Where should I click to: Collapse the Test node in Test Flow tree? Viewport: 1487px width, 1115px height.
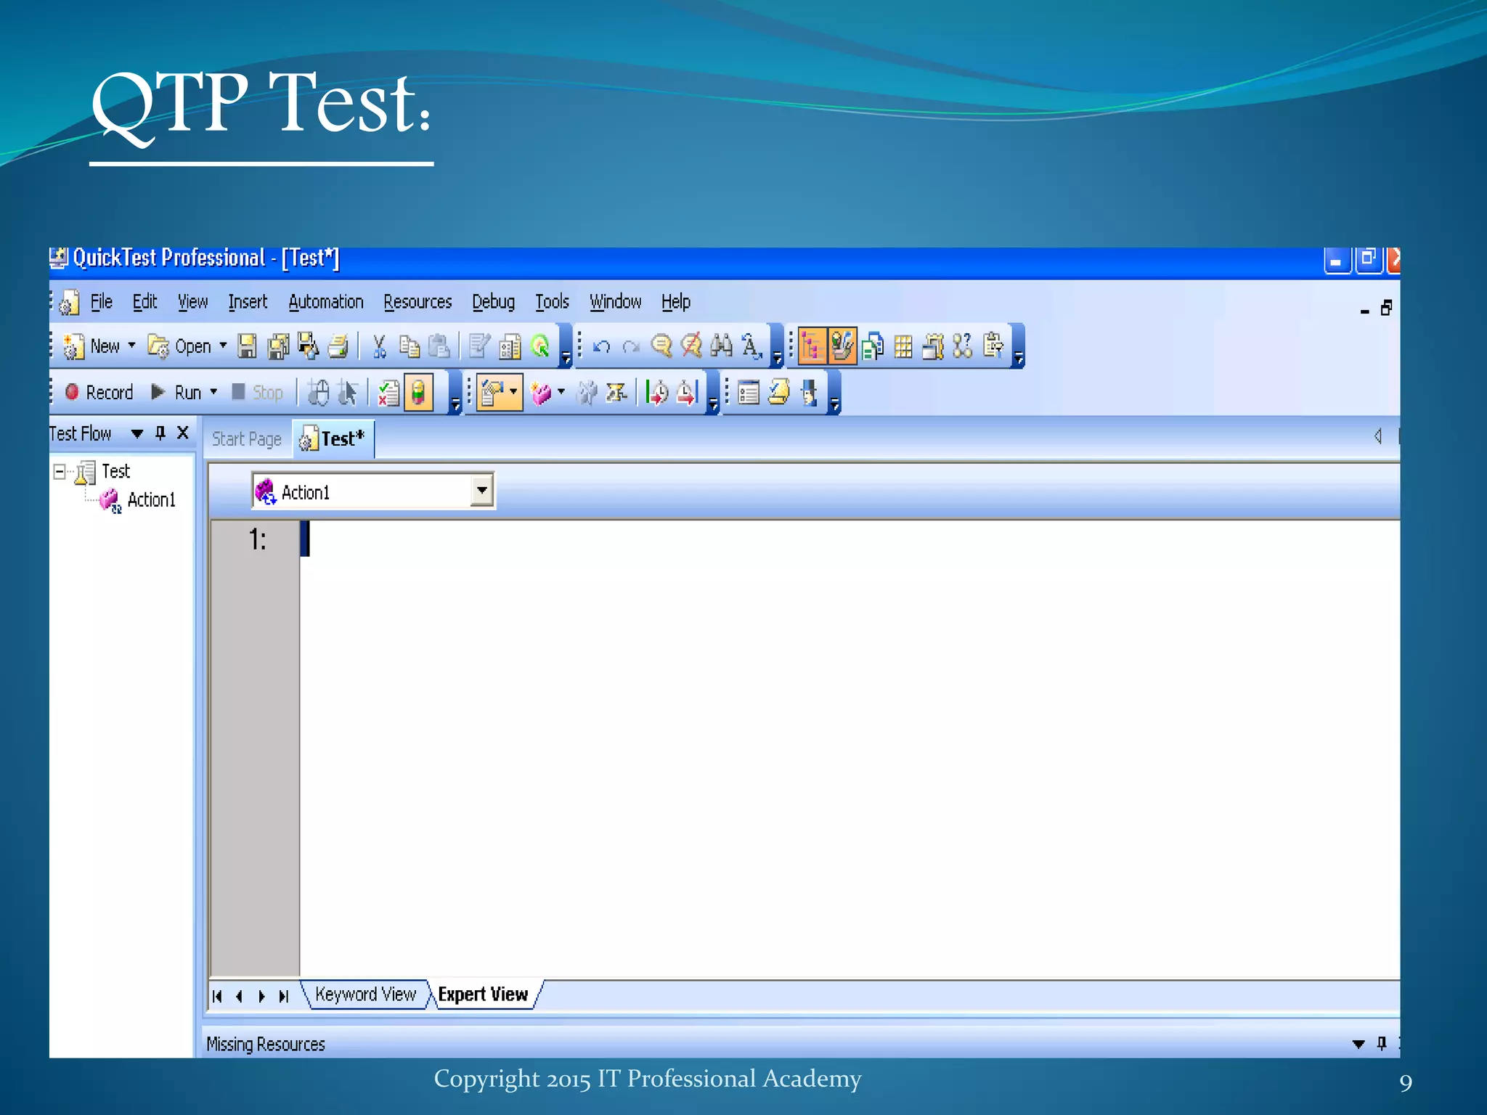click(x=60, y=472)
